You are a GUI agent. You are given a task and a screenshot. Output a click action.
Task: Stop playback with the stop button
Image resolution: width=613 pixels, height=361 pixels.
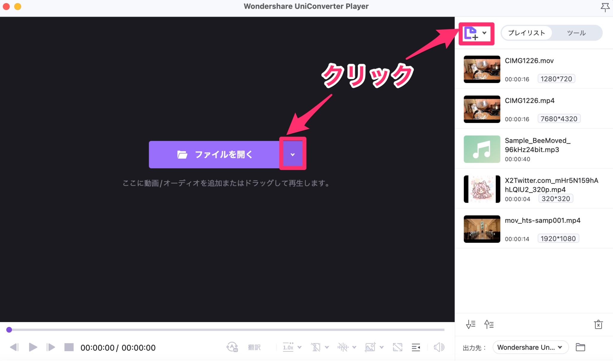[x=69, y=347]
